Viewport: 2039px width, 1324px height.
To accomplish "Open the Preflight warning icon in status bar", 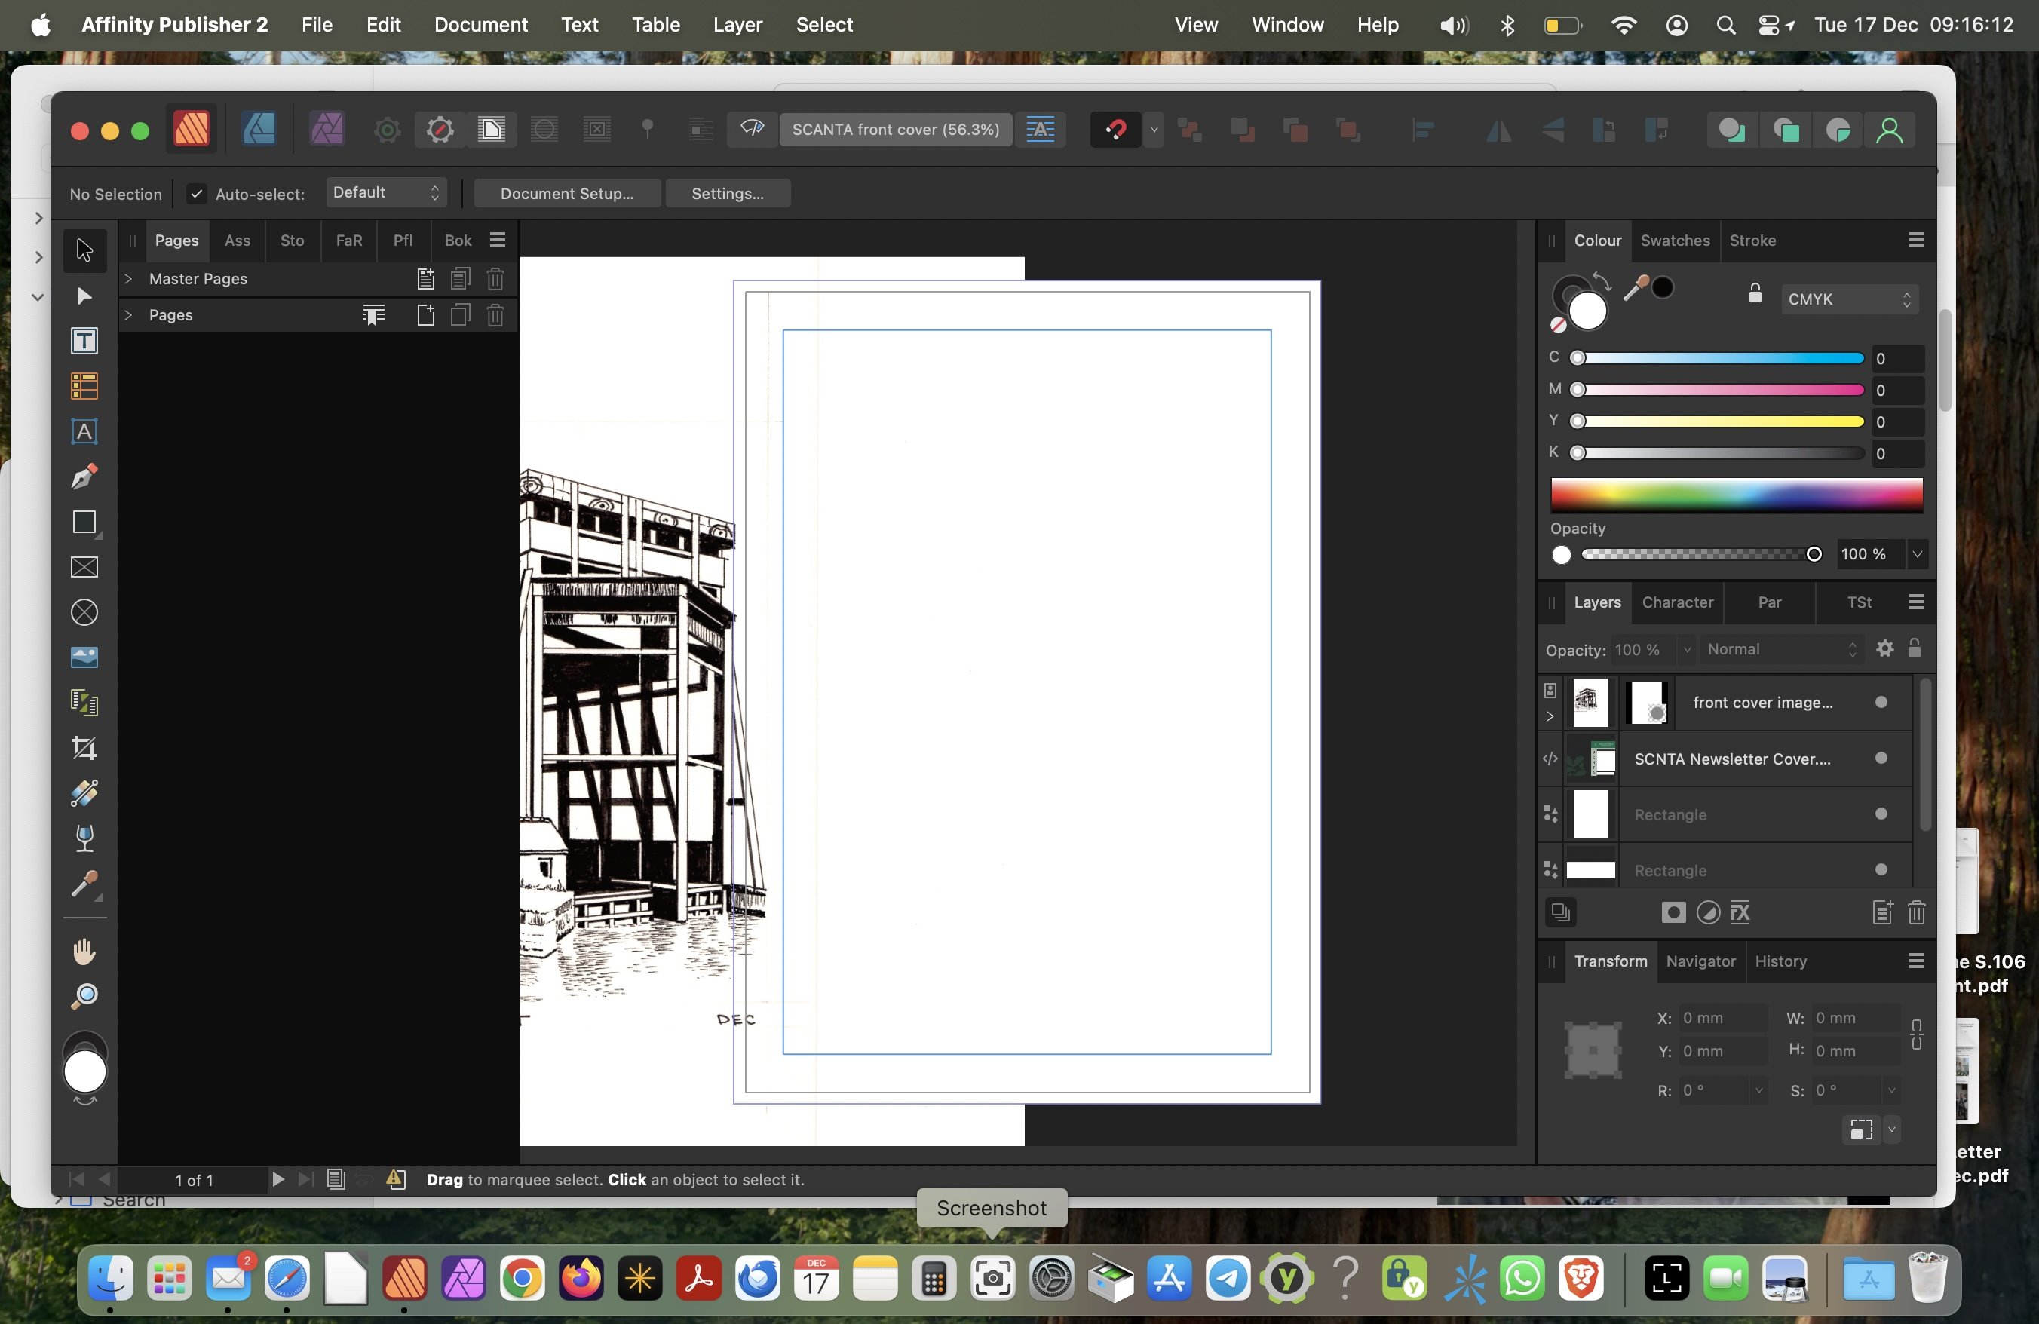I will (395, 1179).
